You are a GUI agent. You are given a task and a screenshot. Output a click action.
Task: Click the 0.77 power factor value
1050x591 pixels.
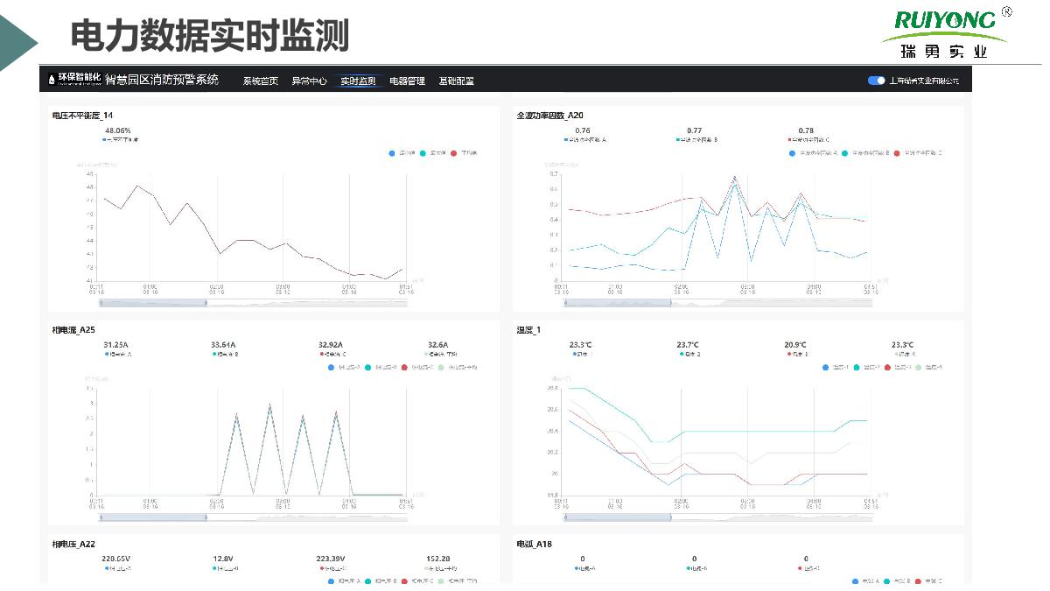tap(694, 130)
